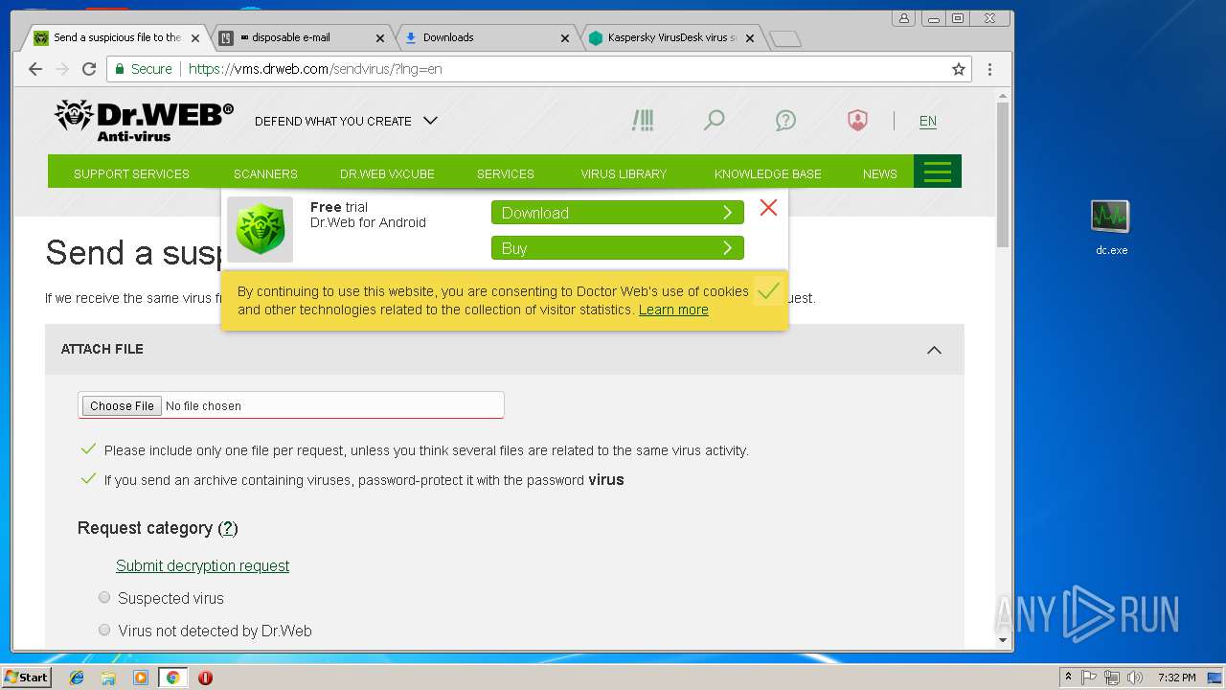Click the Dr.WEB Anti-virus logo
The height and width of the screenshot is (690, 1226).
coord(144,121)
